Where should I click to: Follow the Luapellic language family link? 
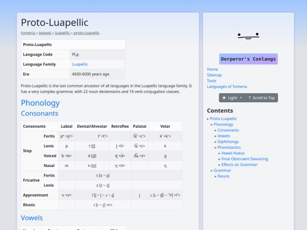pyautogui.click(x=80, y=64)
